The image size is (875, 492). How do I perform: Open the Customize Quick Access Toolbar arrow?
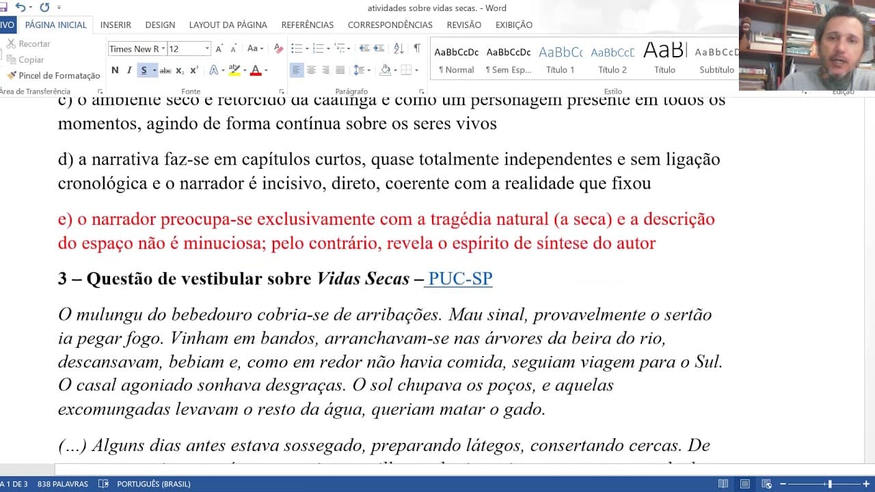point(59,8)
